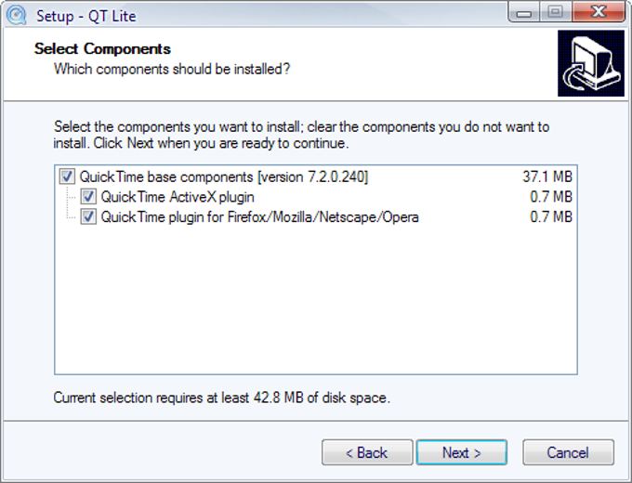
Task: Click the Select Components heading
Action: tap(102, 48)
